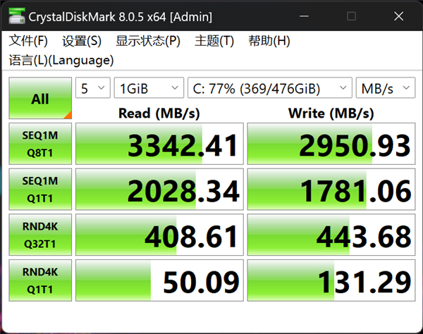Open the test count dropdown showing 5
This screenshot has height=334, width=423.
pos(93,89)
